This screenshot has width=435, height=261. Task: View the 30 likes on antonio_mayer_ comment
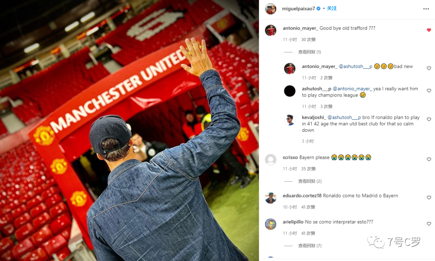tap(308, 39)
